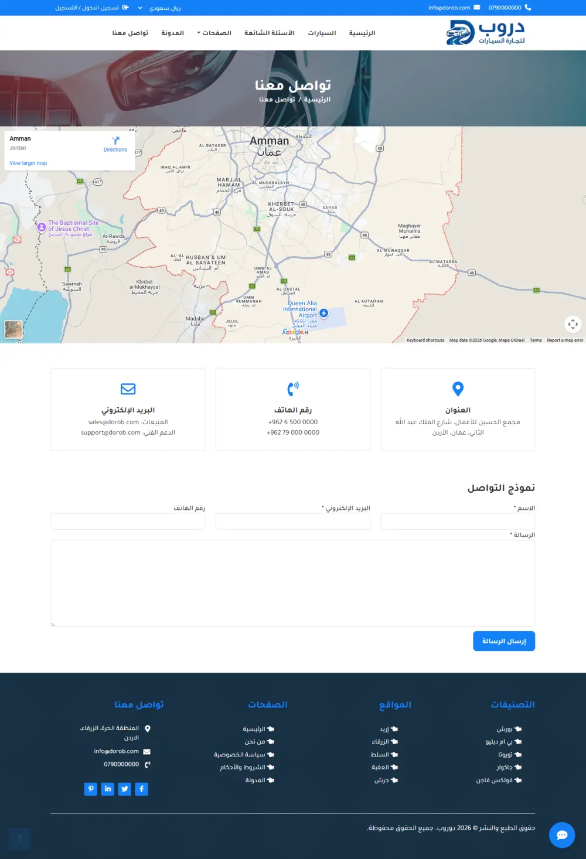Open the Facebook social icon in footer
The width and height of the screenshot is (586, 859).
click(141, 789)
